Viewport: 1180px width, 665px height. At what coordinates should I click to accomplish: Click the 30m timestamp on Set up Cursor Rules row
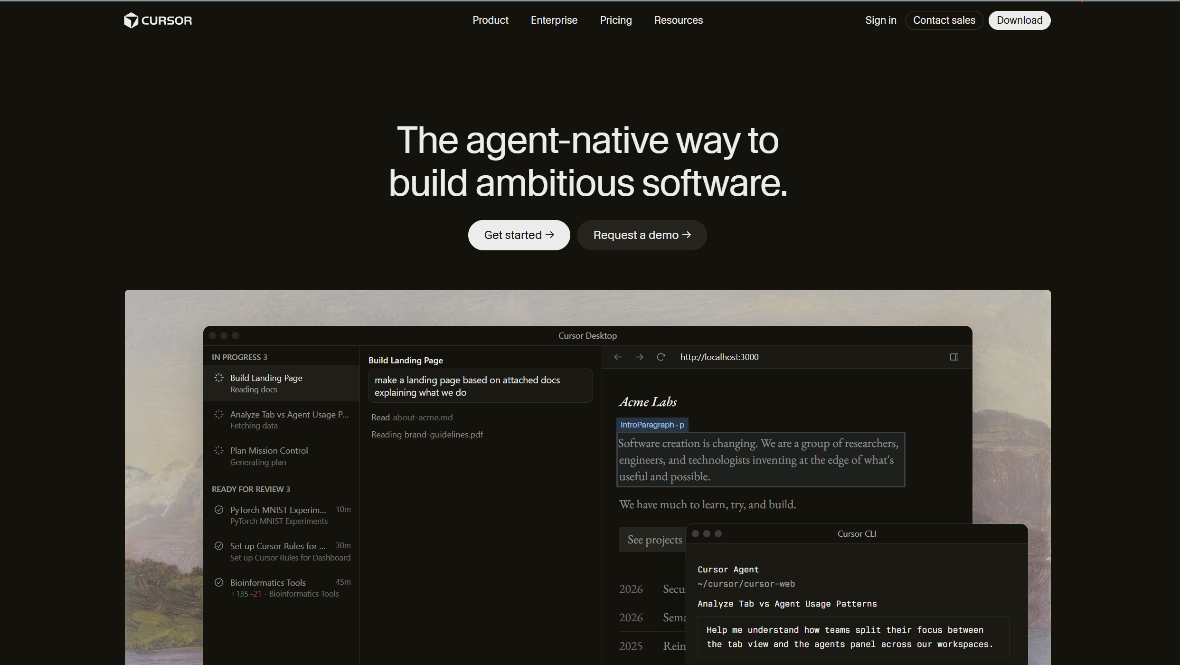point(343,546)
